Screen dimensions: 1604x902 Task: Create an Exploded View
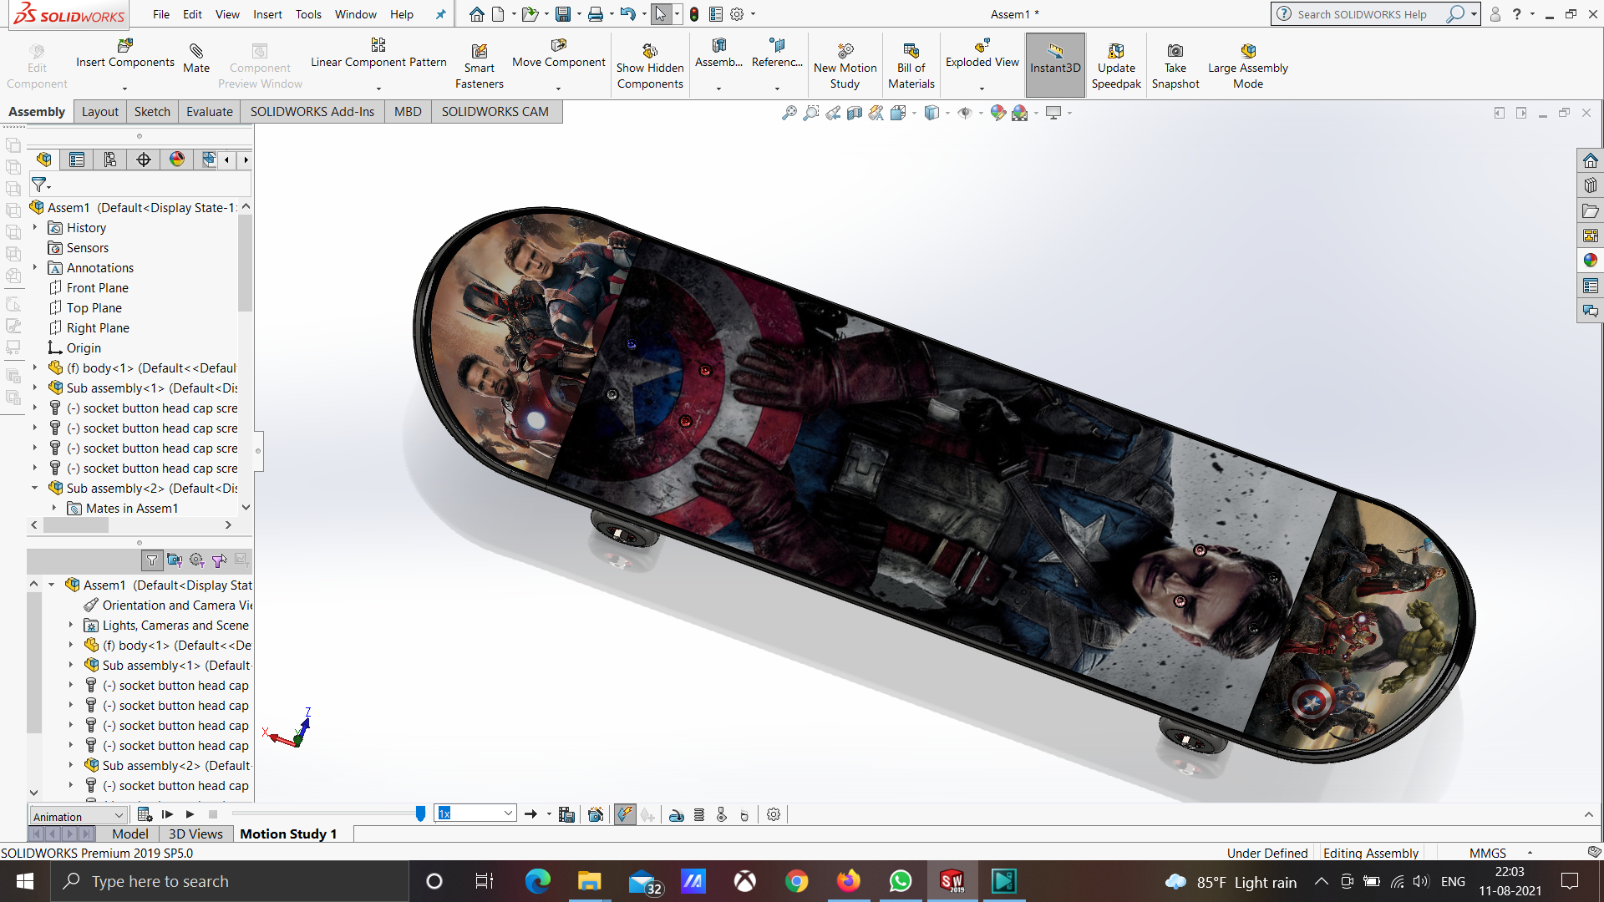tap(982, 53)
